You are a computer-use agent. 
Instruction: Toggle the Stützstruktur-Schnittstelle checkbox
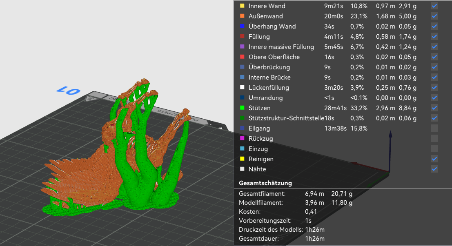click(x=434, y=118)
